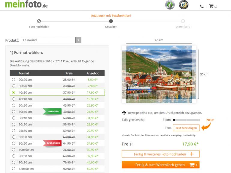Click the 39,90 € offer for 100x50 cm
The width and height of the screenshot is (231, 173).
(92, 150)
